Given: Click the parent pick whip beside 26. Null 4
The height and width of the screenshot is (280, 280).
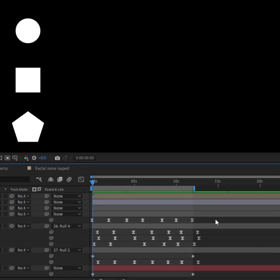Looking at the screenshot, I should click(46, 226).
